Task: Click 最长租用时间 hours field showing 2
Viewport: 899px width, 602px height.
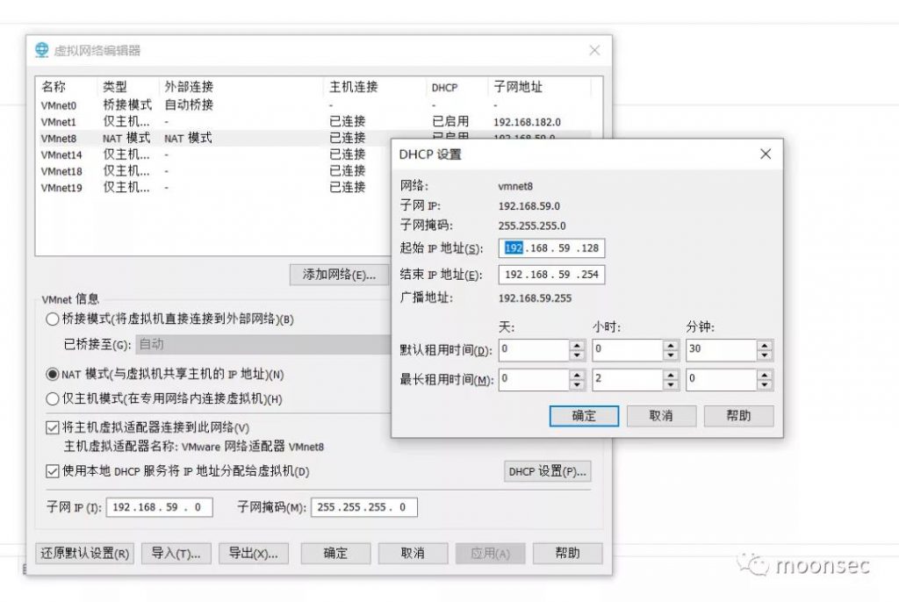Action: 628,380
